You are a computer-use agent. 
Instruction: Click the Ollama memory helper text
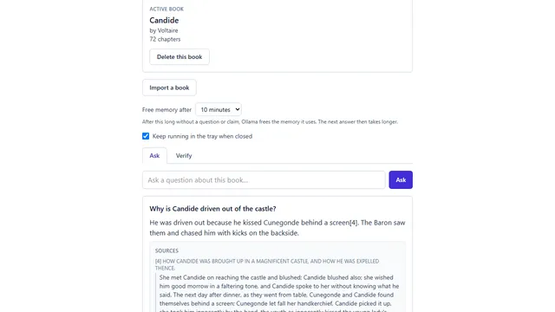270,121
